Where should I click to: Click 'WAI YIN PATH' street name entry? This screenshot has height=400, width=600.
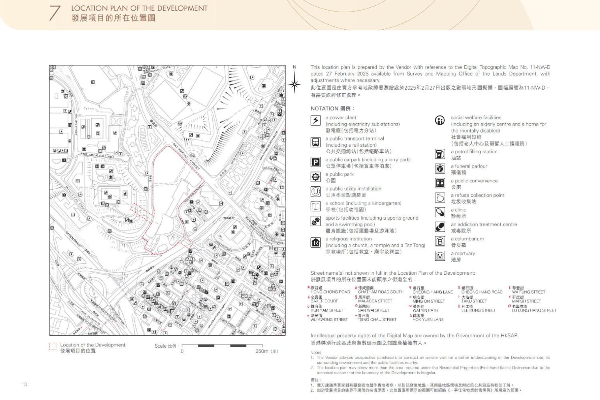point(426,310)
